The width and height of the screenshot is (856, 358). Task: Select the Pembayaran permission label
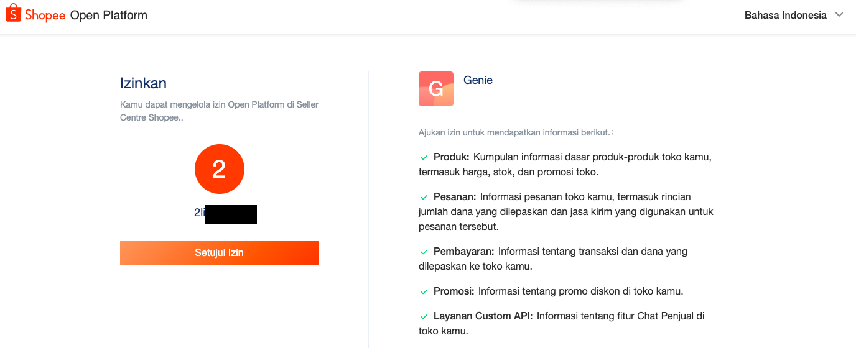(464, 251)
